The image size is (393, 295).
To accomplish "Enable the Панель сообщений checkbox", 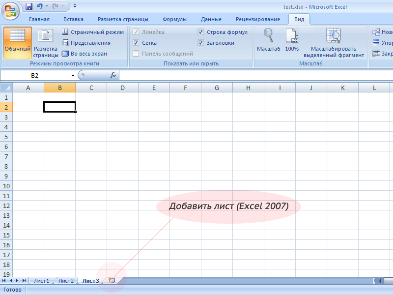I will (x=136, y=54).
